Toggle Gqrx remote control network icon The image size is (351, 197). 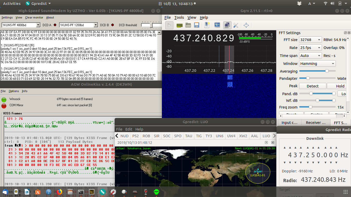(x=227, y=25)
